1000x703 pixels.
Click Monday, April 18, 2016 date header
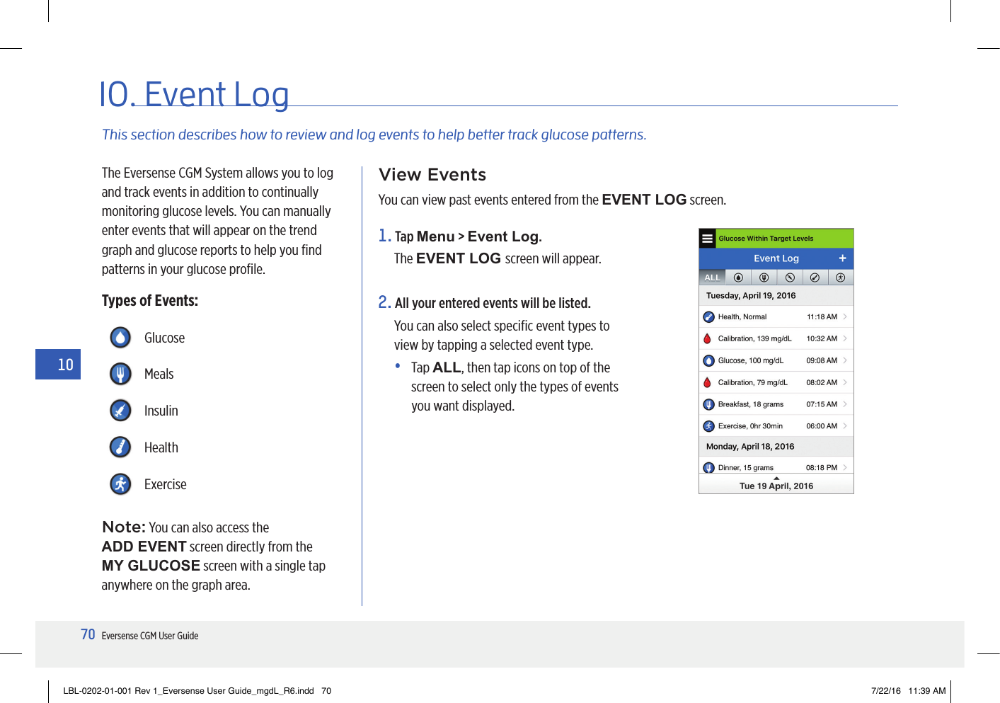(750, 447)
